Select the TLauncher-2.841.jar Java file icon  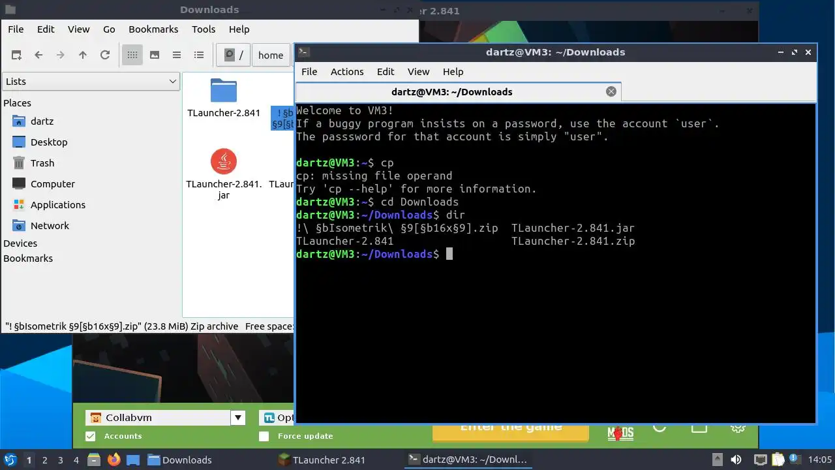click(x=224, y=161)
